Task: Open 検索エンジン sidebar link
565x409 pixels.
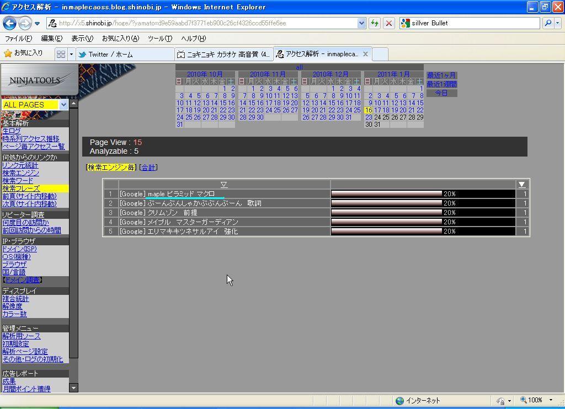Action: tap(20, 173)
